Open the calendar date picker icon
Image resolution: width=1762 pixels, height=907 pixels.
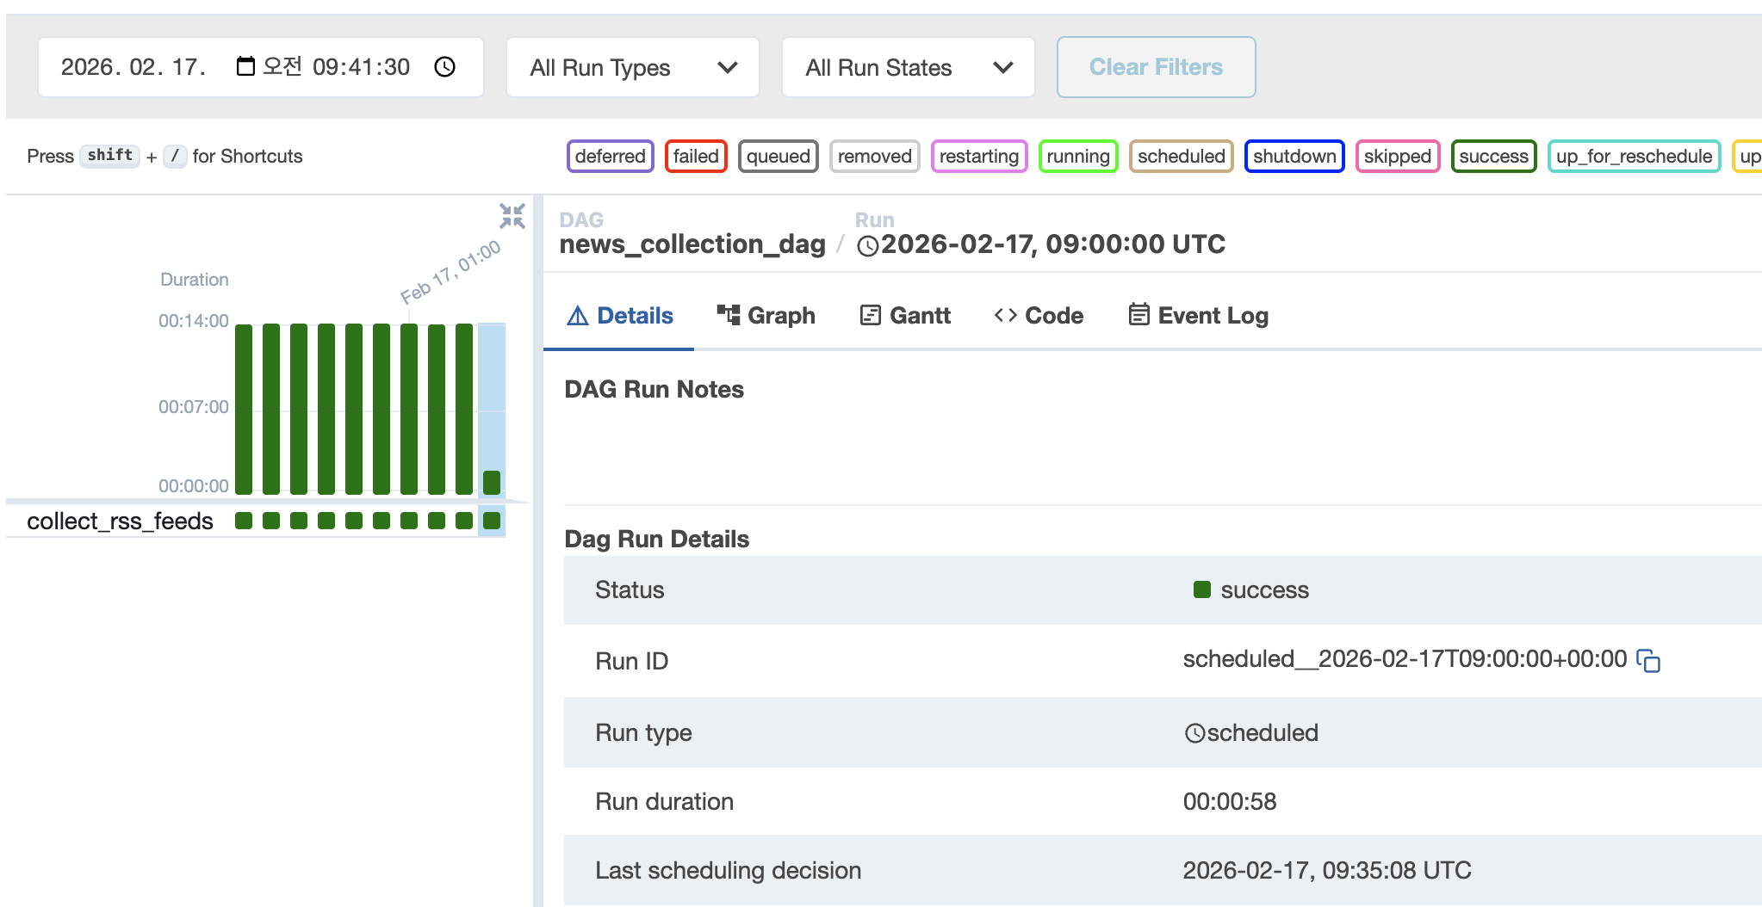(245, 66)
